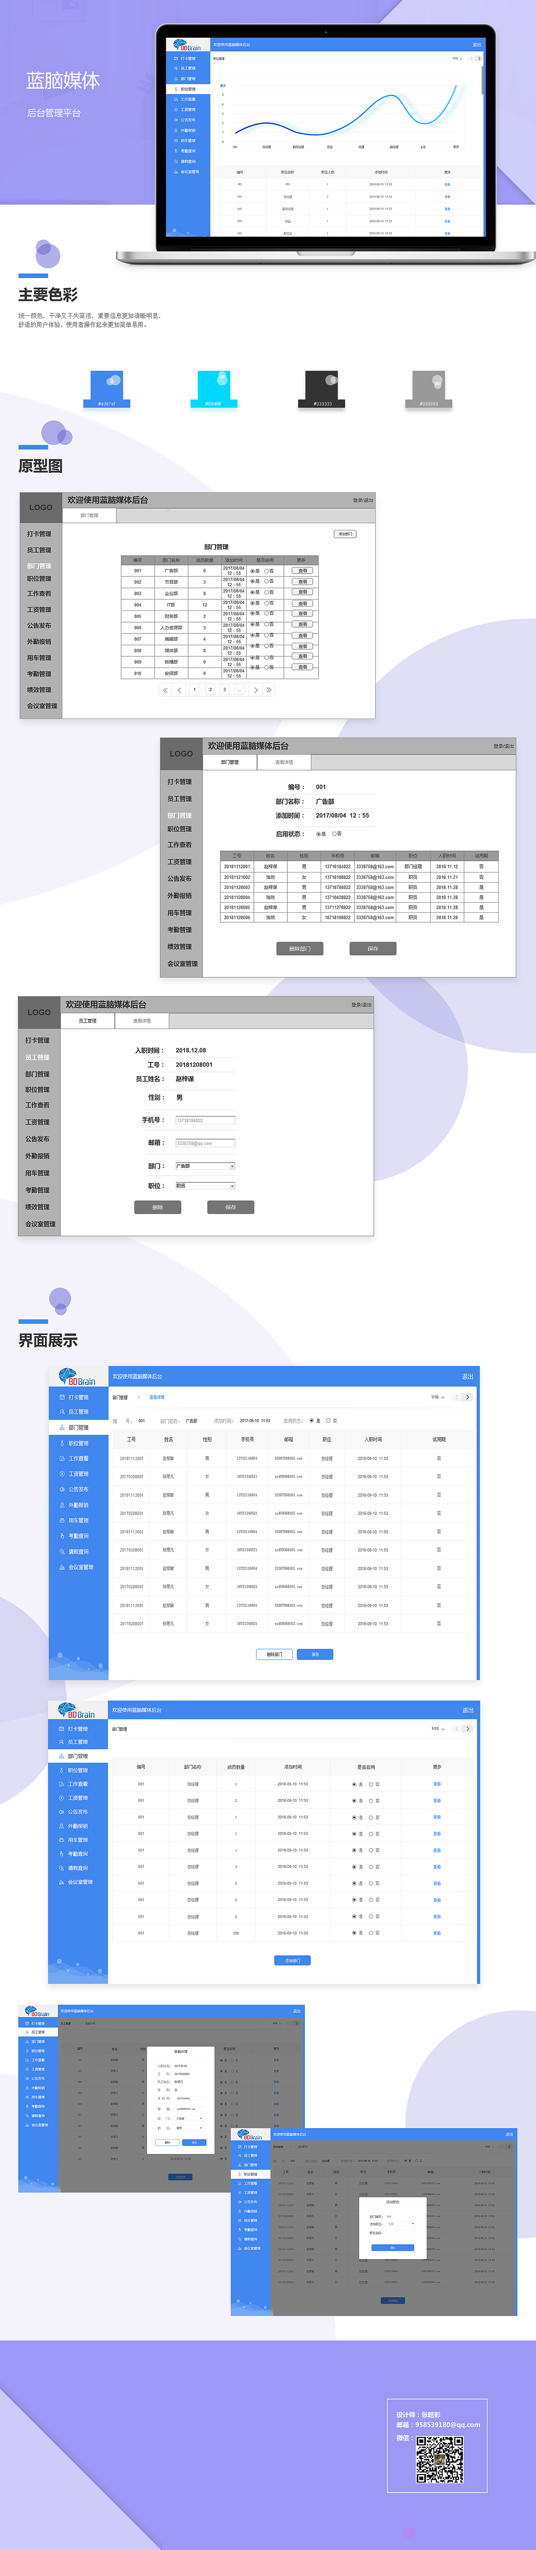536x2550 pixels.
Task: Click the QR code in the footer
Action: tap(440, 2459)
